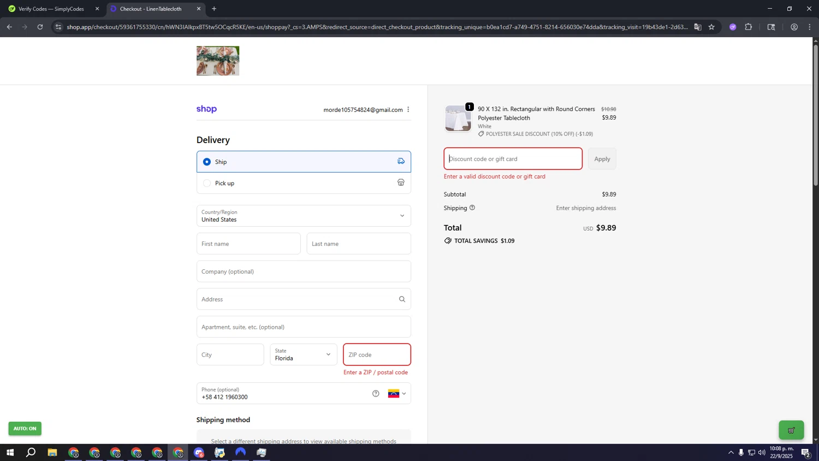Switch to Checkout - LinenTablecloth tab

[x=151, y=9]
